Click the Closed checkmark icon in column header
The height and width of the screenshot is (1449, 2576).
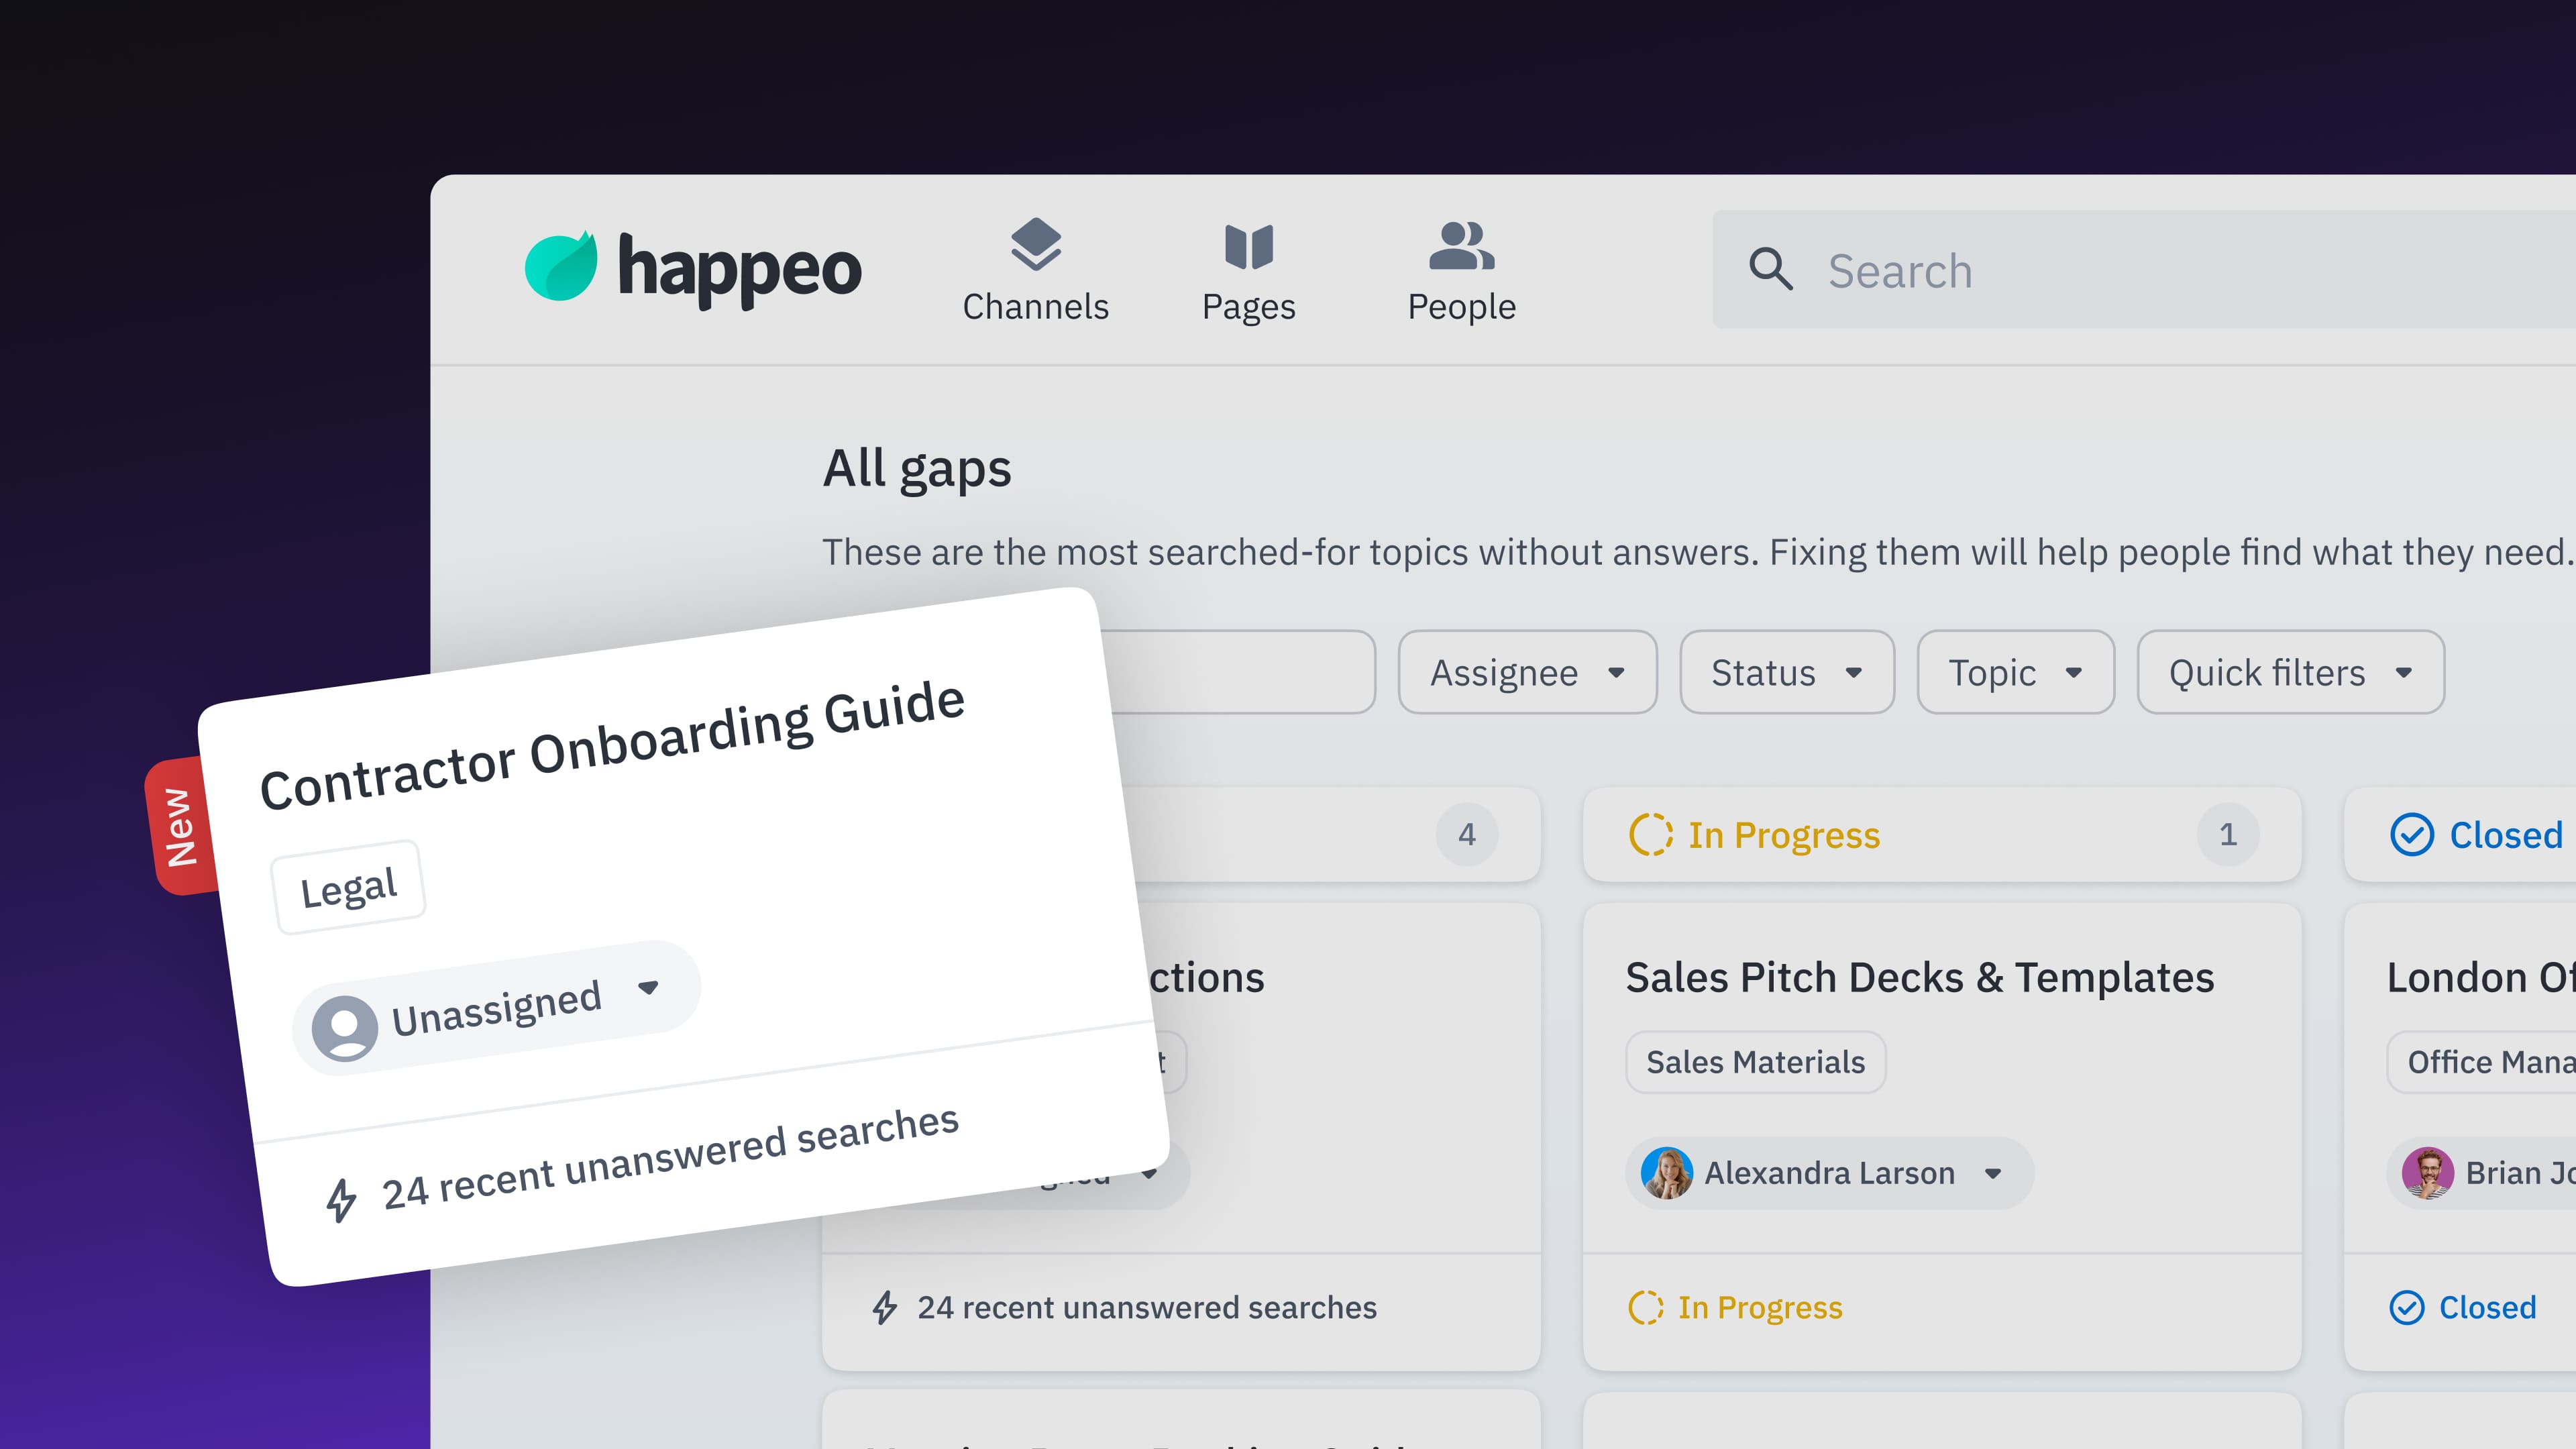pyautogui.click(x=2411, y=835)
